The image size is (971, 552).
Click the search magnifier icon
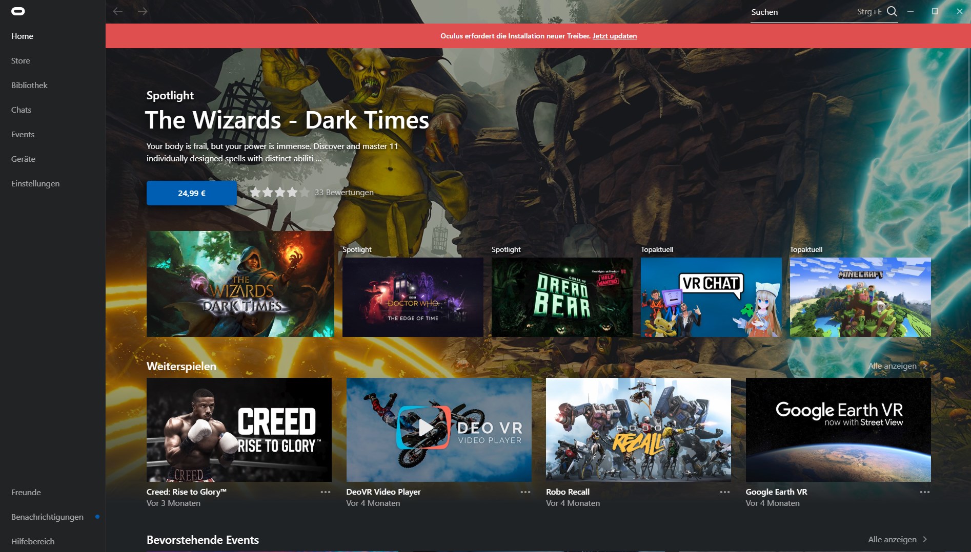[892, 11]
